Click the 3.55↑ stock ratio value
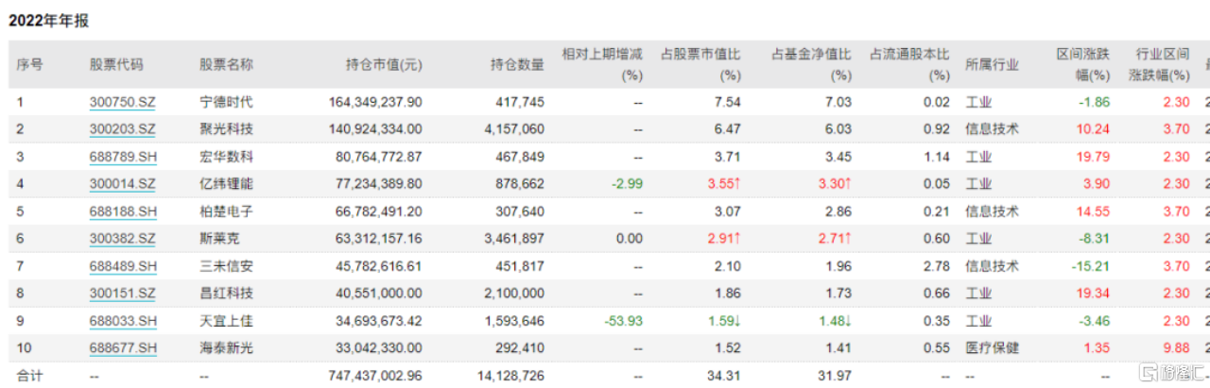1210x388 pixels. point(725,183)
